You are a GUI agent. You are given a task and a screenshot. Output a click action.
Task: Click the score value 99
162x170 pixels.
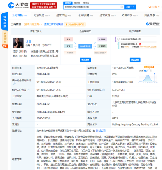146,71
